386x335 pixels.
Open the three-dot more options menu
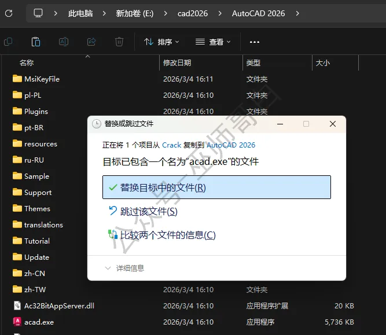click(255, 42)
